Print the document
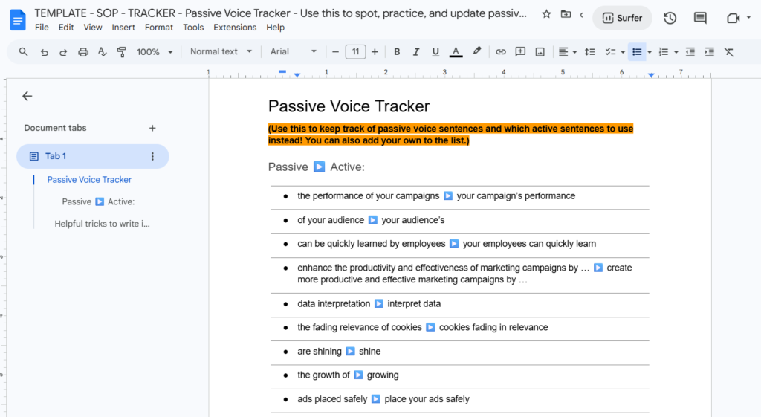Screen dimensions: 761x417 83,52
